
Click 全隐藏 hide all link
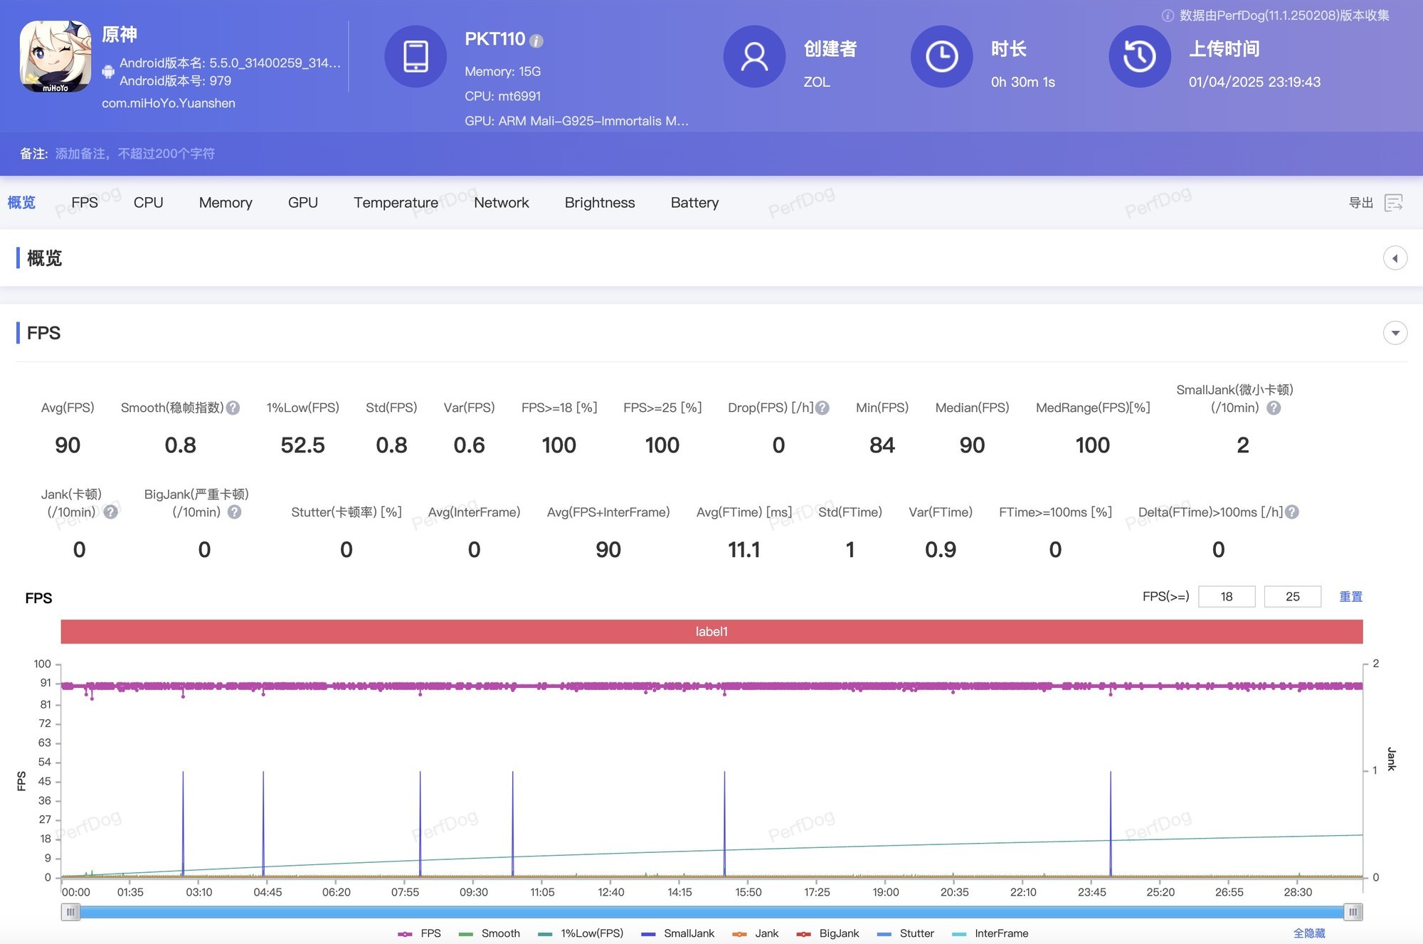(1308, 933)
